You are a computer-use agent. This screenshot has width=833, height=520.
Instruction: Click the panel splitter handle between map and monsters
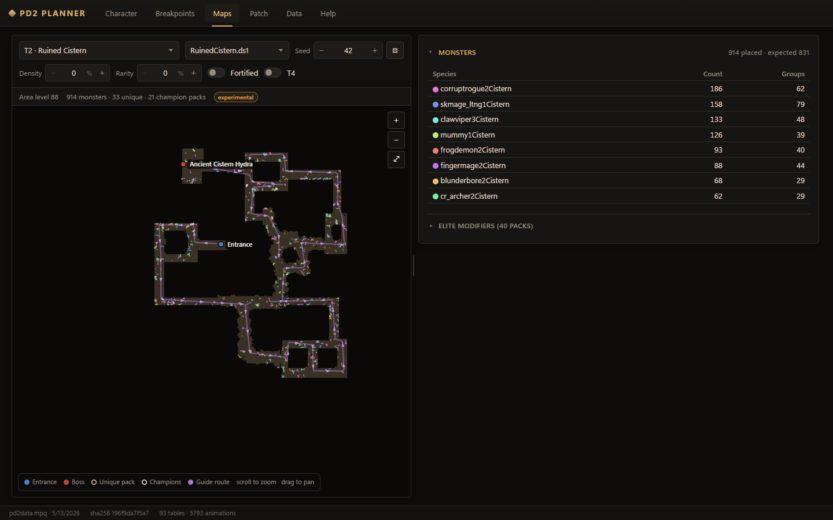tap(414, 266)
